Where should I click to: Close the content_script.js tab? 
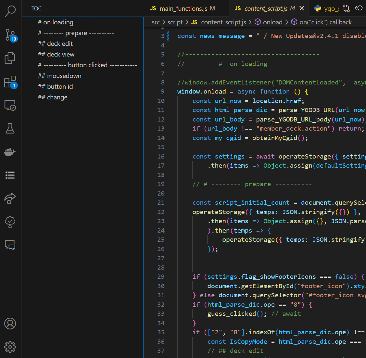pyautogui.click(x=302, y=8)
